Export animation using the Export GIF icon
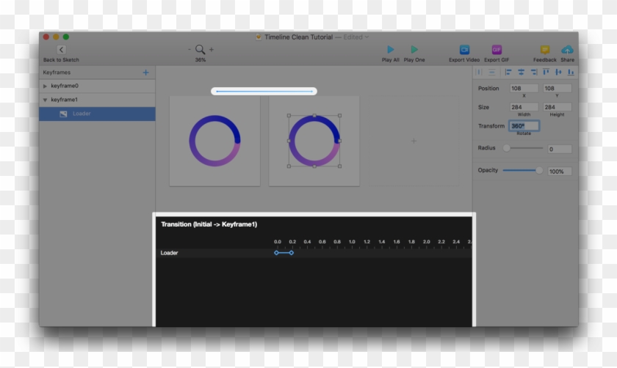Screen dimensions: 617x368 pos(497,50)
